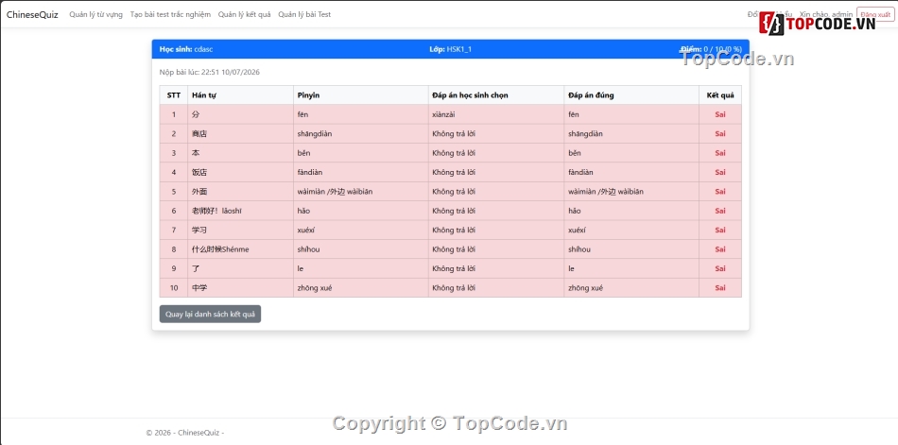Click fàndiàn in the Đáp án đúng column
The height and width of the screenshot is (445, 898).
[580, 172]
